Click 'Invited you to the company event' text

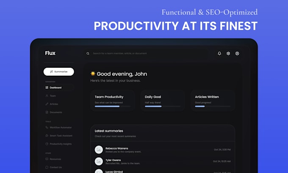pos(123,152)
